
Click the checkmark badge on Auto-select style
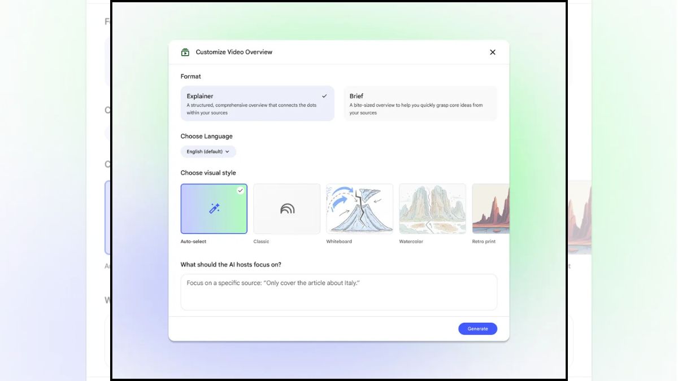point(241,190)
